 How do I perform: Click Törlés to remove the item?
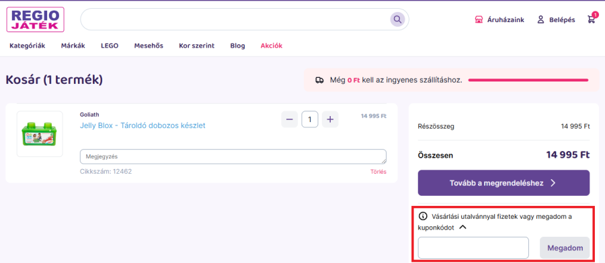(x=378, y=172)
